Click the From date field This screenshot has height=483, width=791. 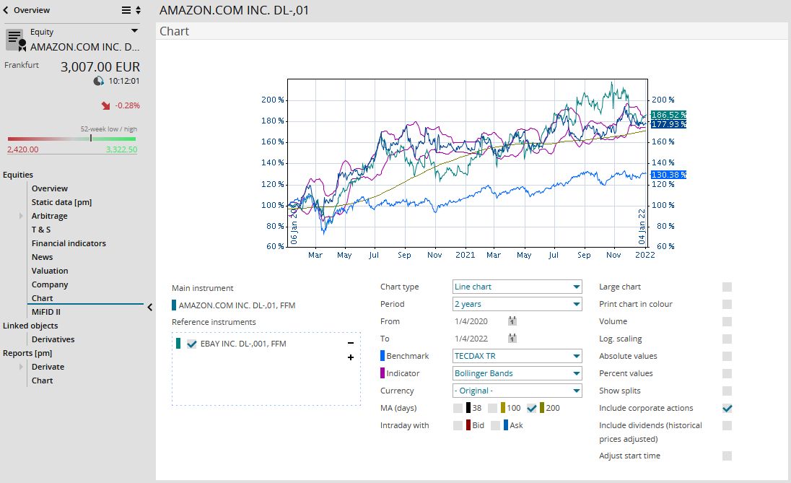[x=478, y=321]
